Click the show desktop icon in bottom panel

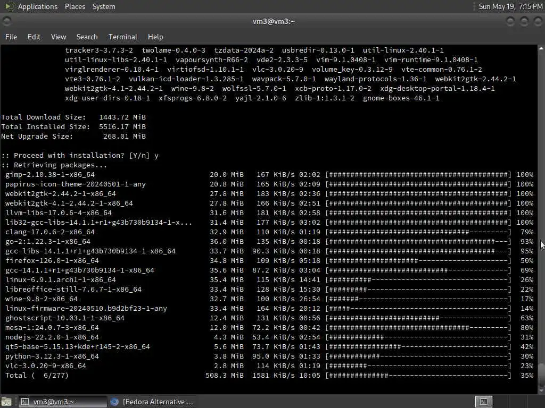6,402
